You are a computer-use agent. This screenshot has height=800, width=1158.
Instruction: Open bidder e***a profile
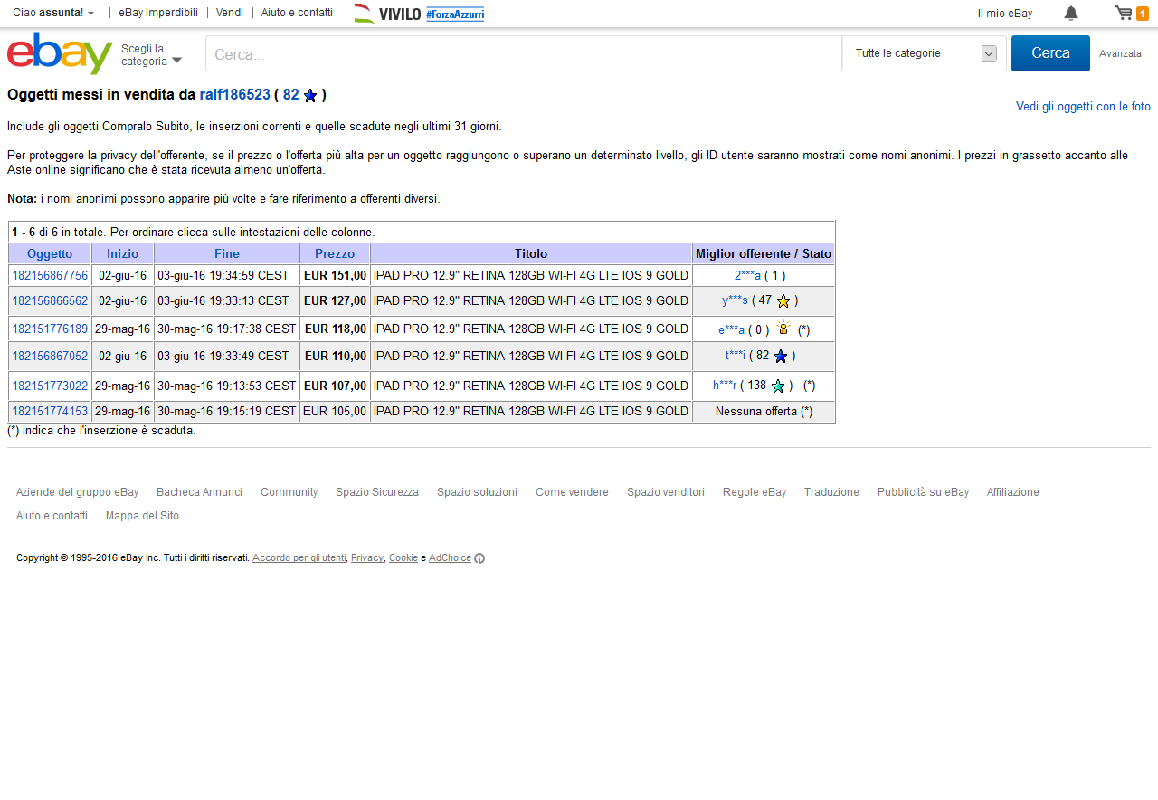(731, 329)
